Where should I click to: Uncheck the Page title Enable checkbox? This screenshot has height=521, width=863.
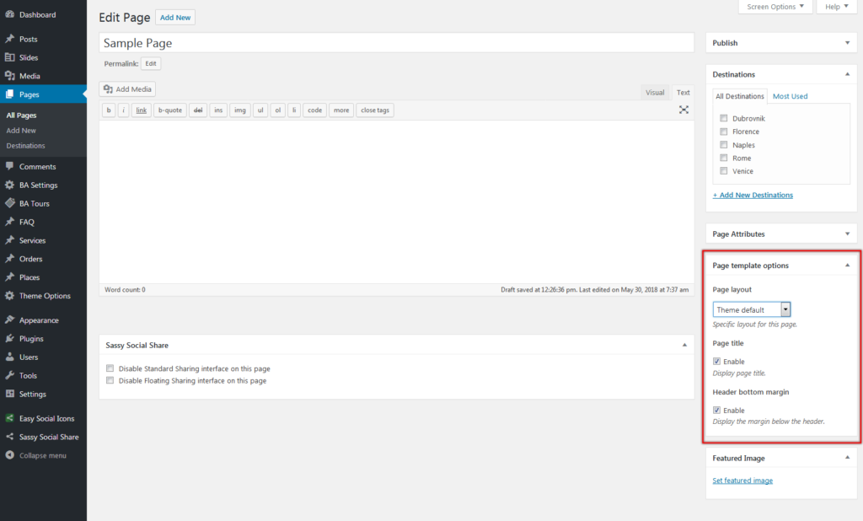coord(717,362)
